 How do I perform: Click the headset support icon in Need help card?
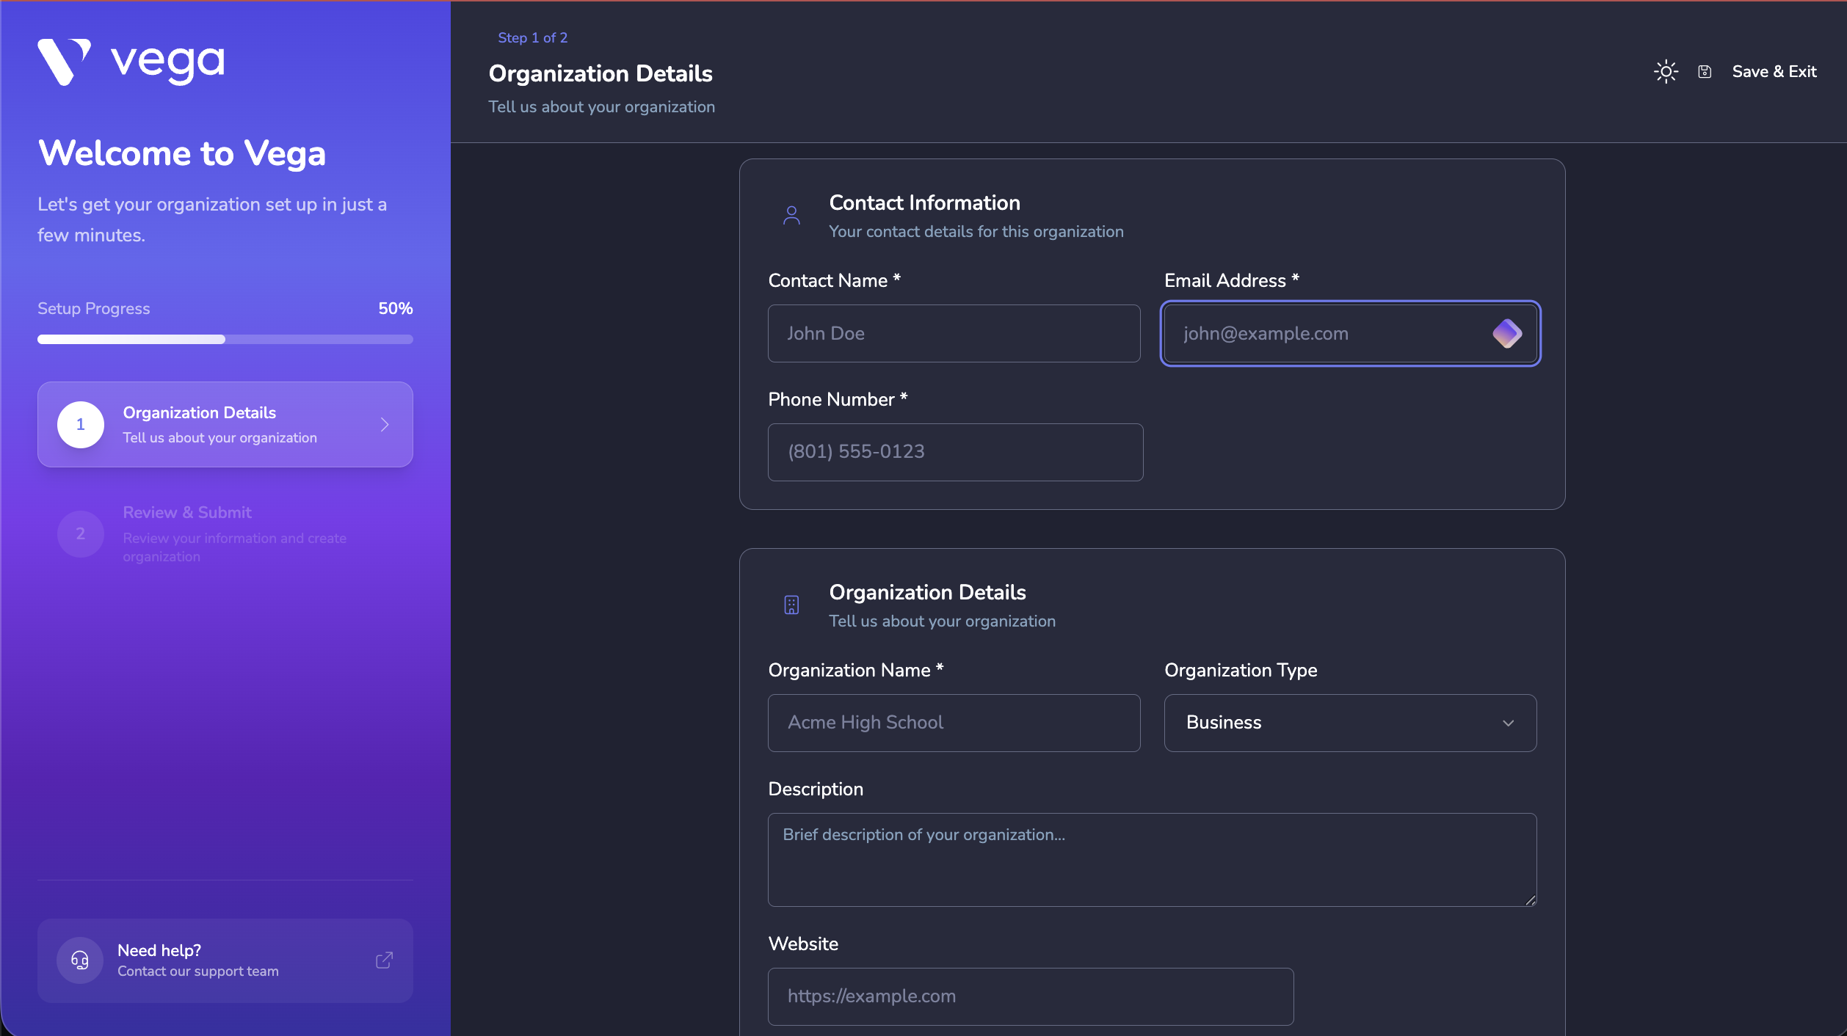79,960
